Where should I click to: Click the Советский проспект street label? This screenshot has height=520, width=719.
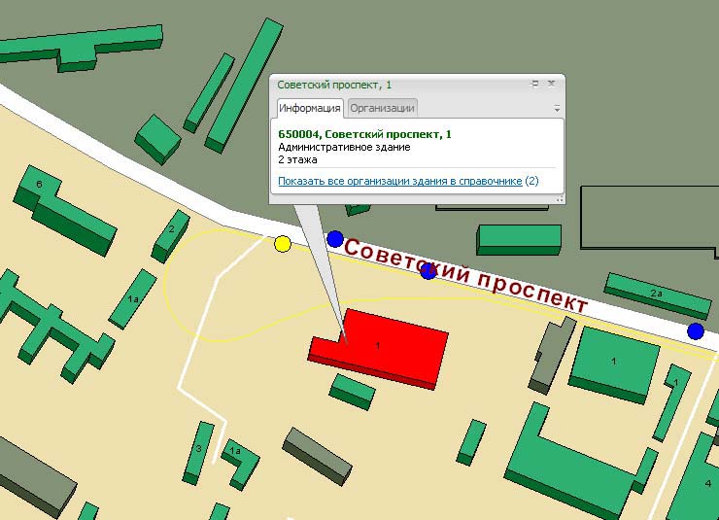[x=465, y=276]
